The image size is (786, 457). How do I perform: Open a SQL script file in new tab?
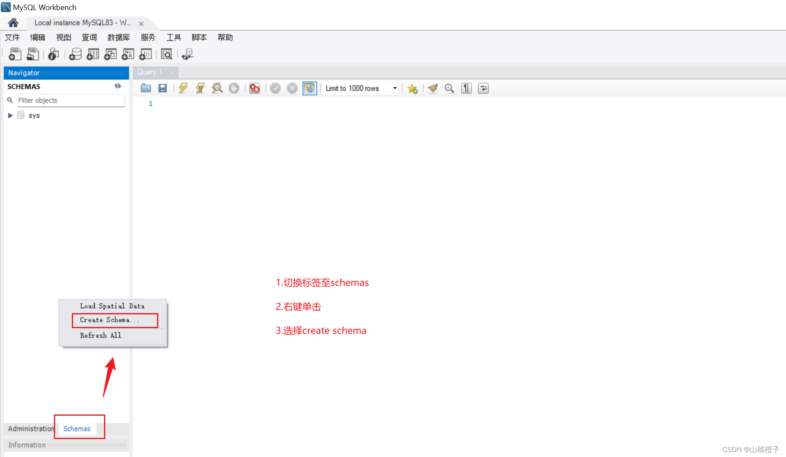(33, 54)
